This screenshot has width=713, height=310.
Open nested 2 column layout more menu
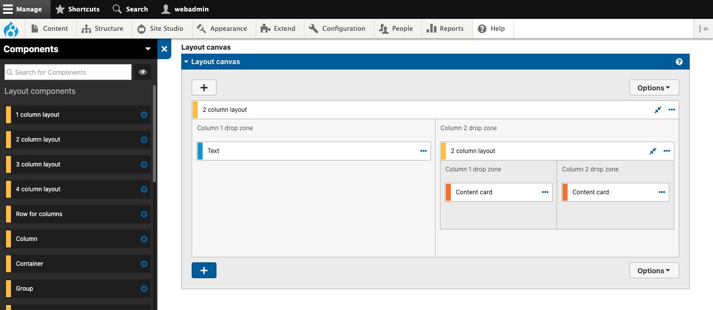click(667, 151)
